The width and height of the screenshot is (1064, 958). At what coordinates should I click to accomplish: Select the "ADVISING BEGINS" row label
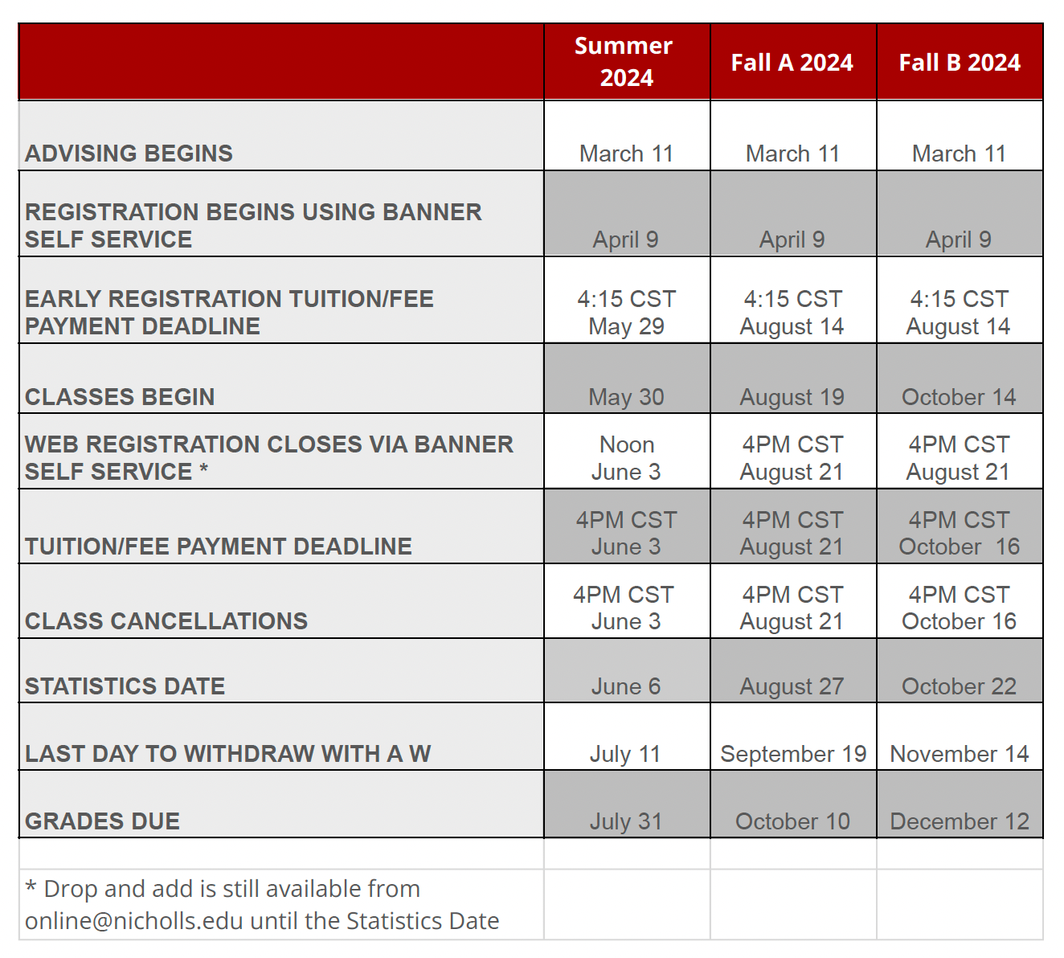[129, 154]
